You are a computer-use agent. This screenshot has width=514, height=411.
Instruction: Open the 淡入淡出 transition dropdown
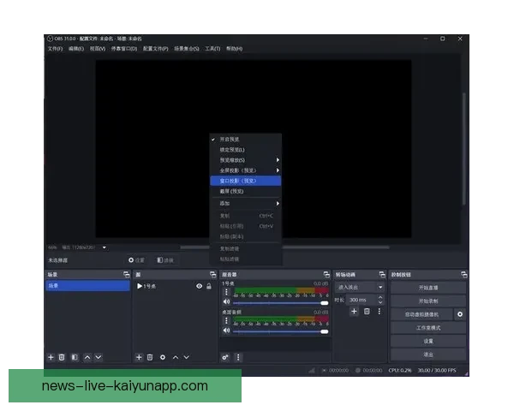[360, 288]
